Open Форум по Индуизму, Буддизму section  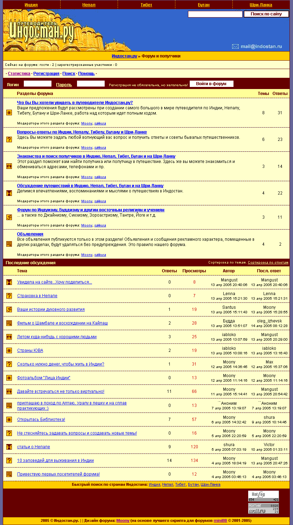(91, 210)
